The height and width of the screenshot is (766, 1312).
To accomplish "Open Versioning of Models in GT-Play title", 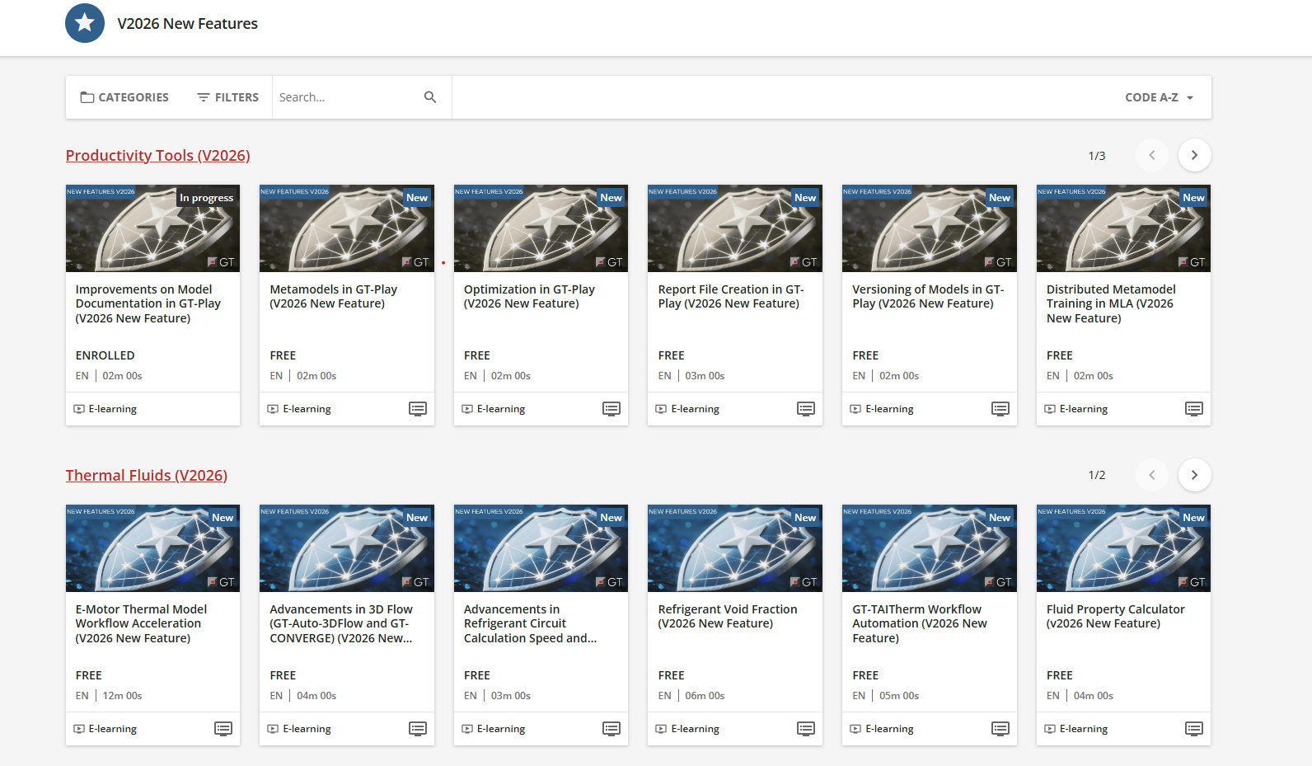I will [928, 297].
